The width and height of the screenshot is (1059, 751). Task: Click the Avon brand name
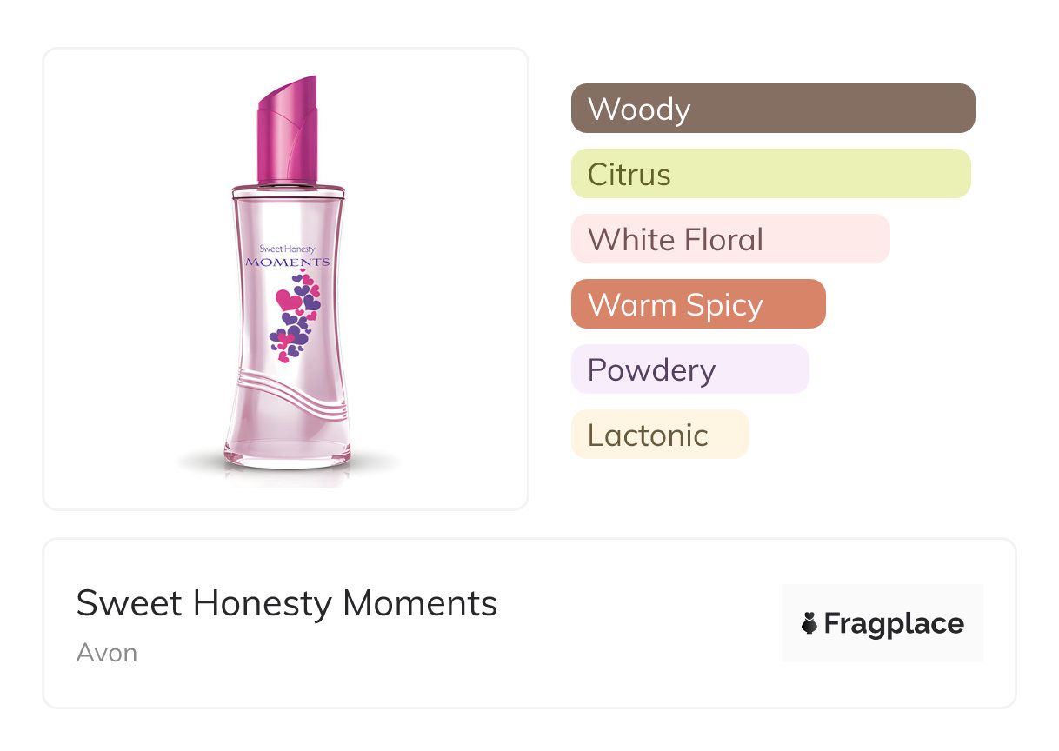point(106,653)
